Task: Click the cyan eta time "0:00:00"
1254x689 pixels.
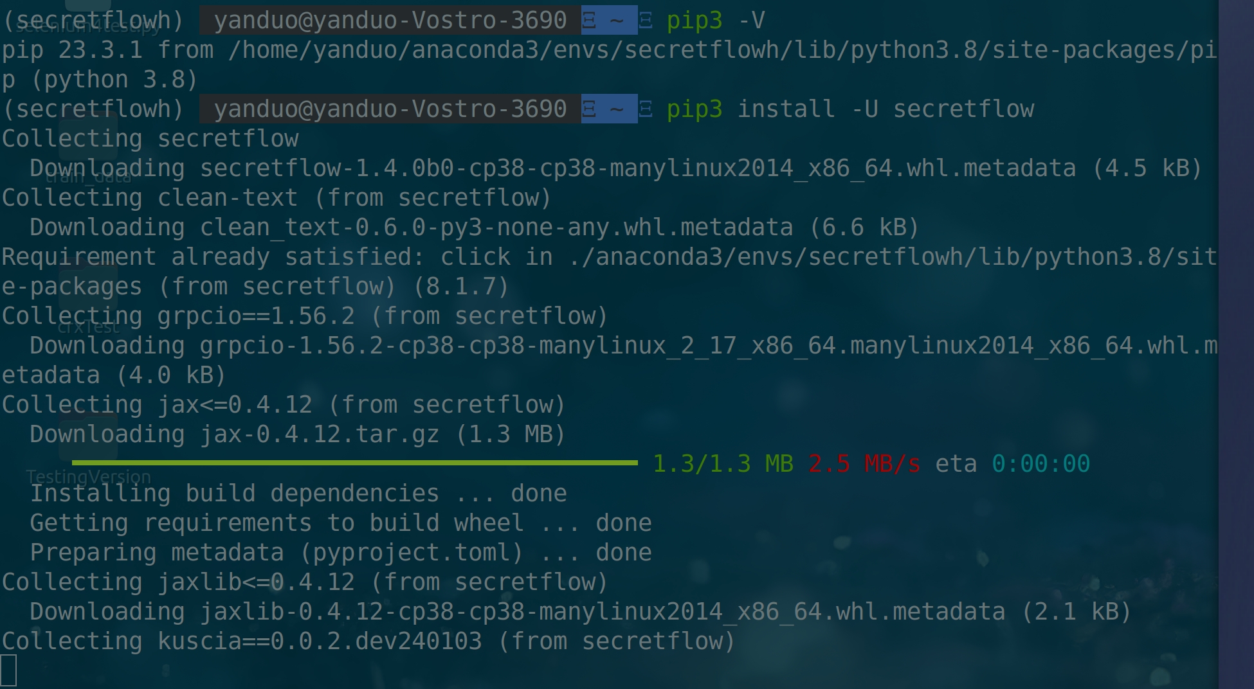Action: 1040,463
